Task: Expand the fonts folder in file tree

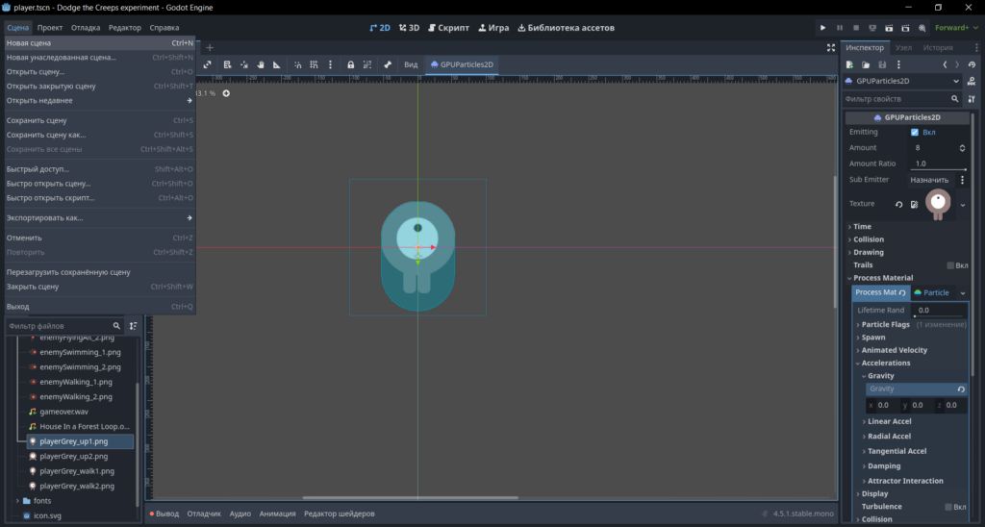Action: pyautogui.click(x=17, y=501)
